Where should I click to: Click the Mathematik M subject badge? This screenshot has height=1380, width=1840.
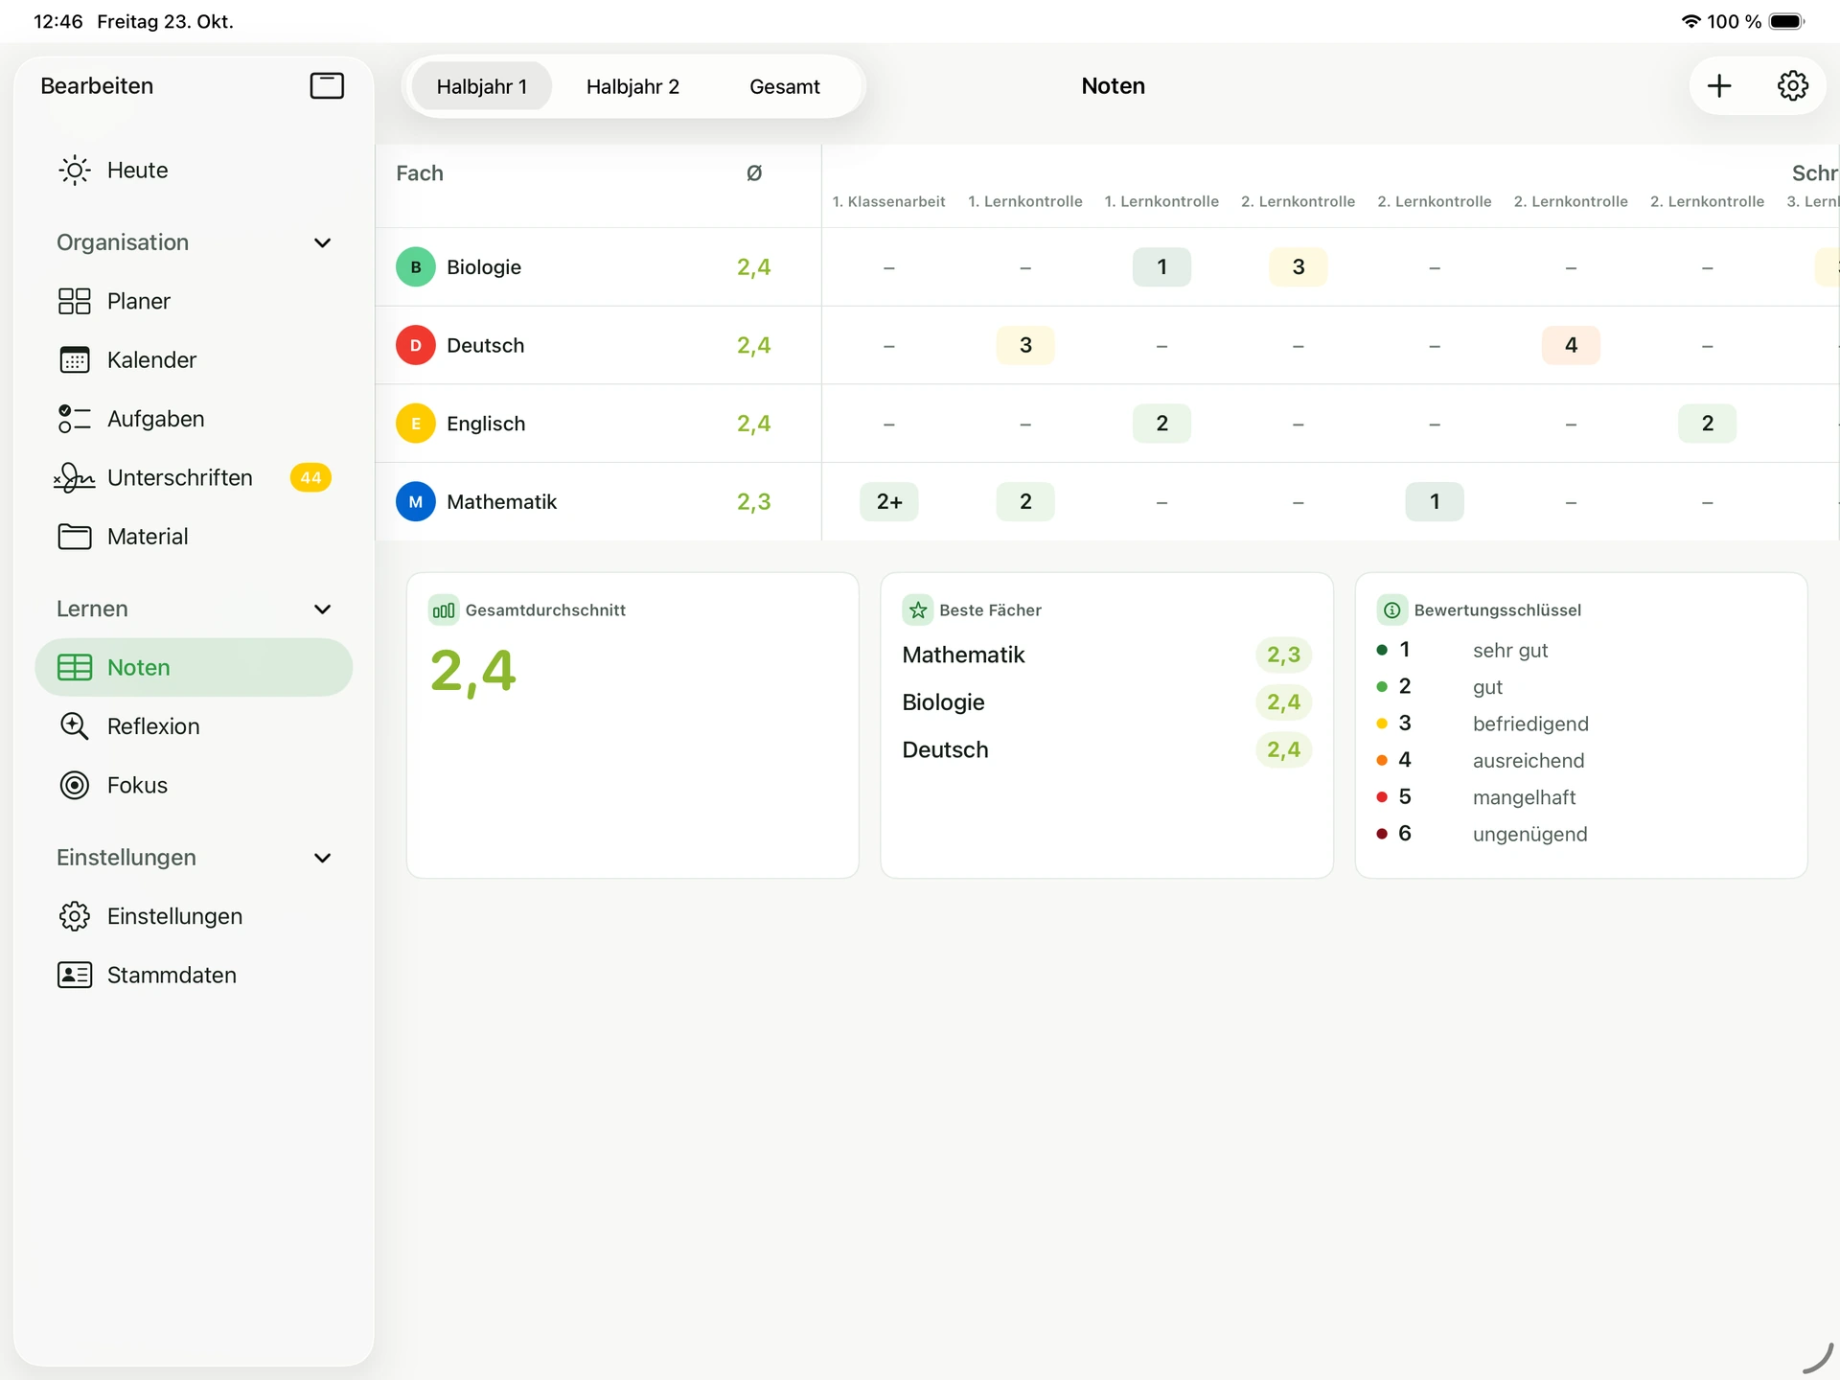click(416, 502)
